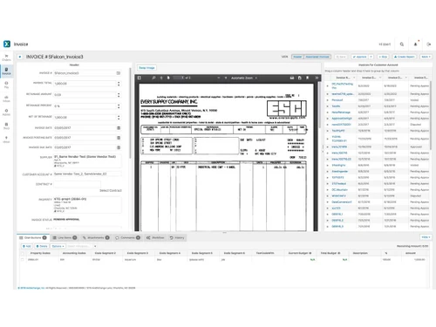The width and height of the screenshot is (436, 327).
Task: Open the dropdown arrow next to Approve
Action: [x=371, y=57]
